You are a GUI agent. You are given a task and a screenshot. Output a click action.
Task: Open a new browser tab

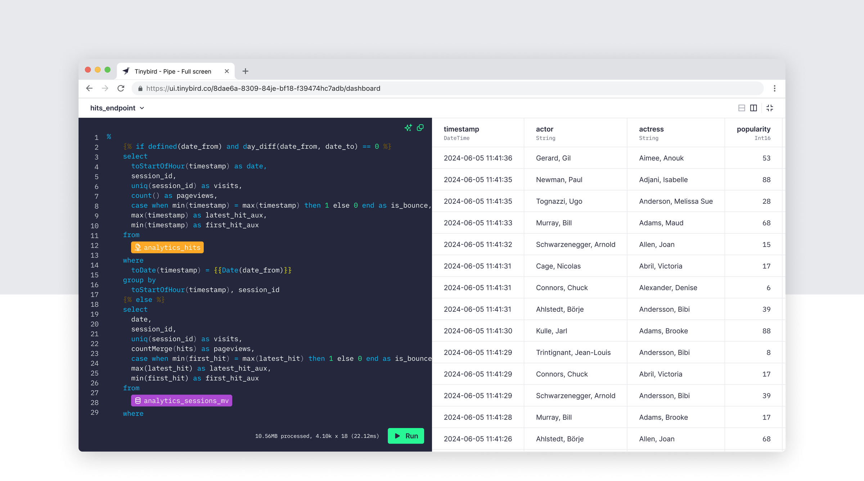[x=246, y=71]
